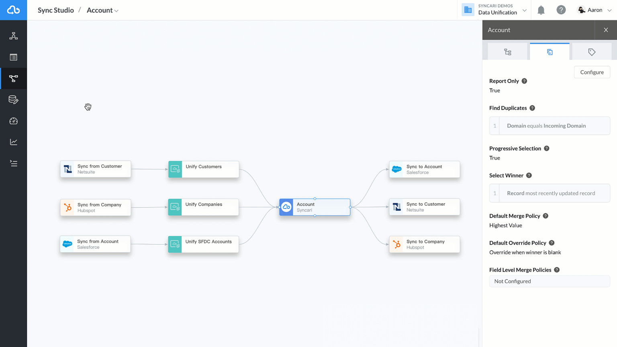Click the Not Configured merge policies field
The width and height of the screenshot is (617, 347).
(x=550, y=281)
